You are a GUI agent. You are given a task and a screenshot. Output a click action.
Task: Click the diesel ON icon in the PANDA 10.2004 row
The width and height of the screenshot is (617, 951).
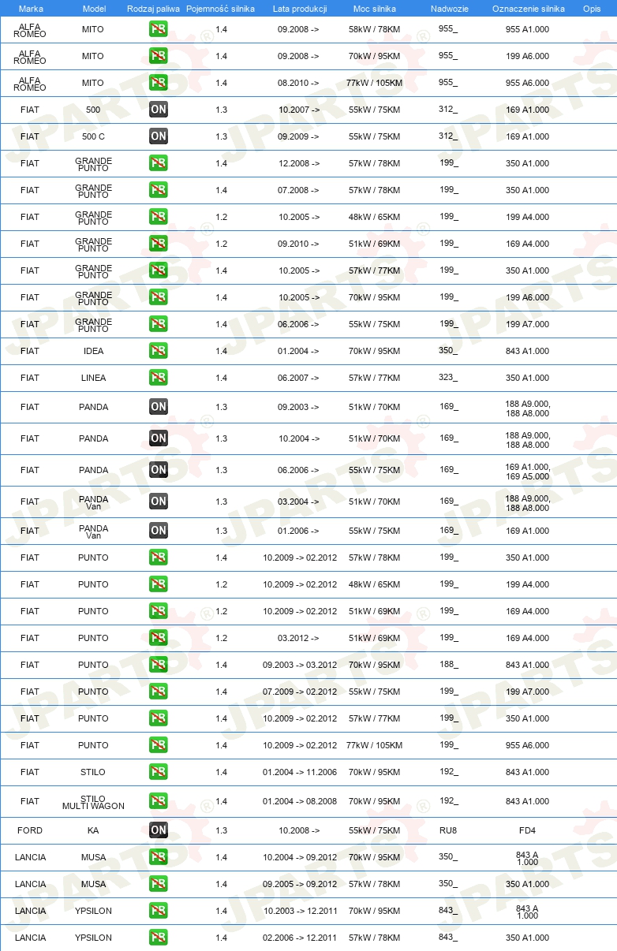click(x=159, y=438)
